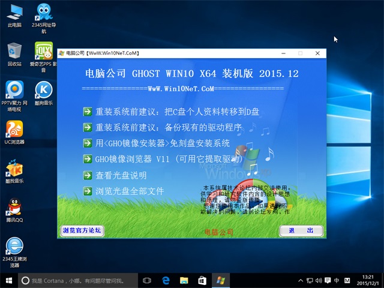The image size is (384, 288).
Task: Click the 退出 button
Action: (x=301, y=230)
